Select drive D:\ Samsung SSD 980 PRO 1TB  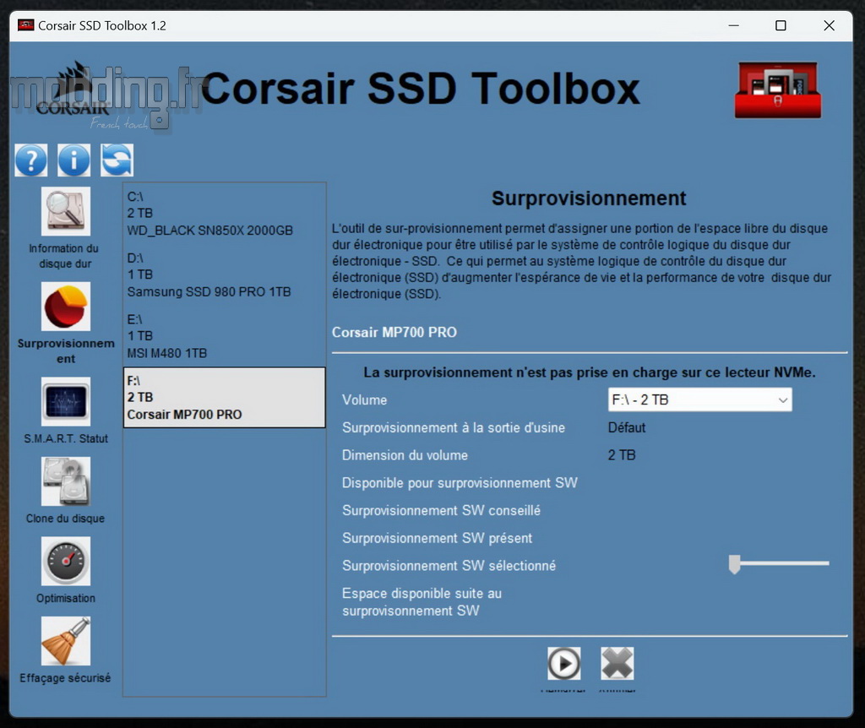coord(225,274)
